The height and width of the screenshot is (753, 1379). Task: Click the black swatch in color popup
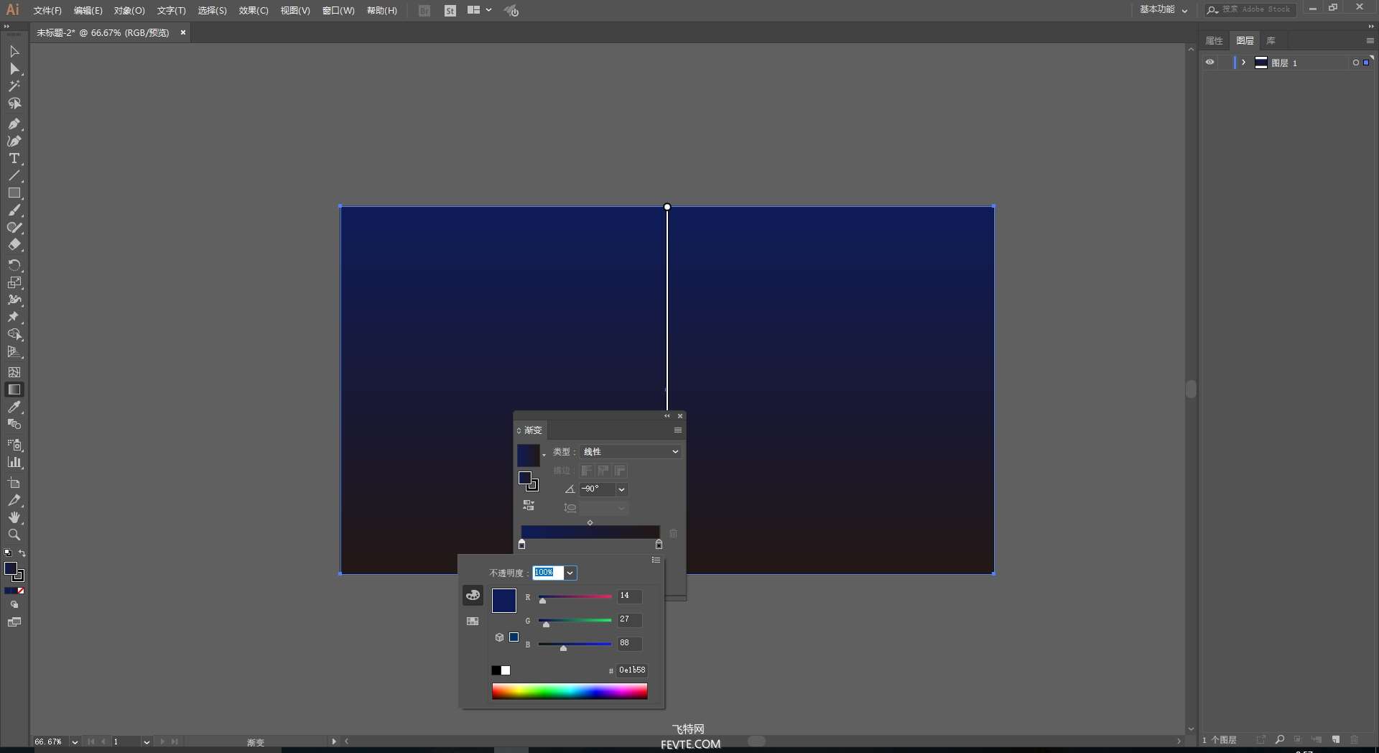tap(496, 670)
